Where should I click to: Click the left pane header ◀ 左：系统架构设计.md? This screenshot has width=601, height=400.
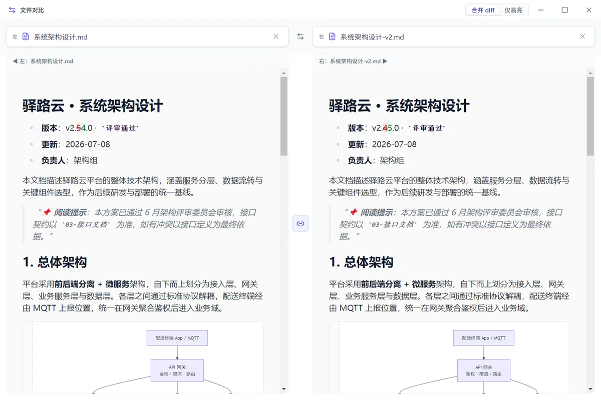[x=43, y=61]
